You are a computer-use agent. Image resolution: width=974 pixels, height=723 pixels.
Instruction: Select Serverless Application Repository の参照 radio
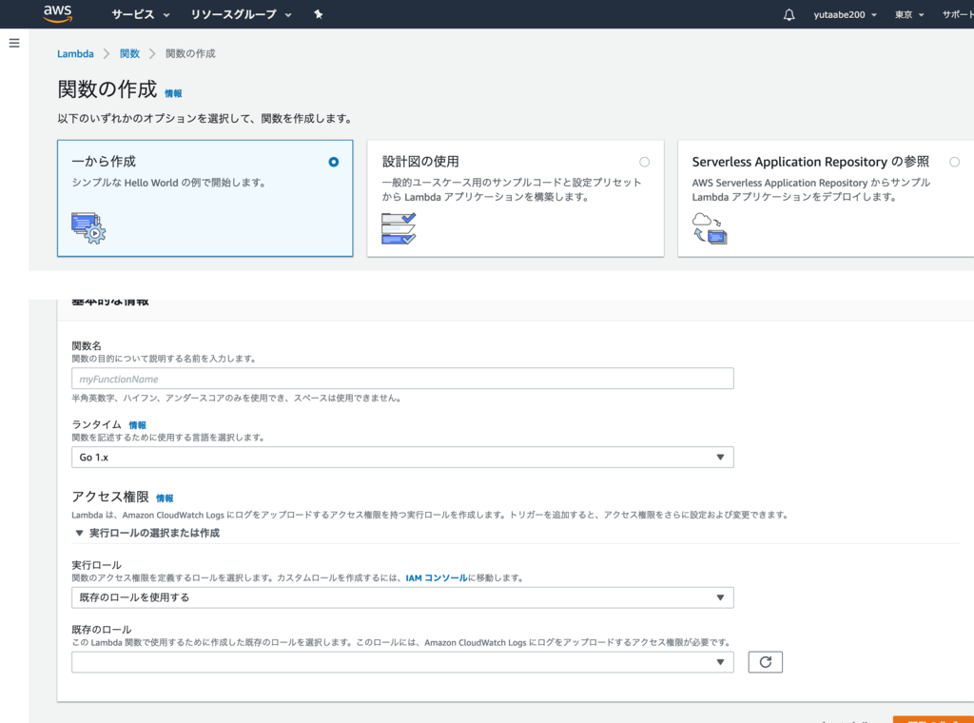point(954,162)
